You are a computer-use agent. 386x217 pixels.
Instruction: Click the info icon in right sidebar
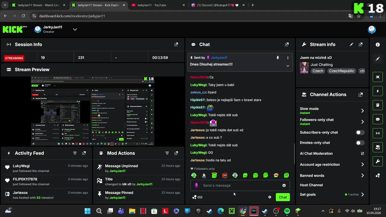(x=378, y=44)
